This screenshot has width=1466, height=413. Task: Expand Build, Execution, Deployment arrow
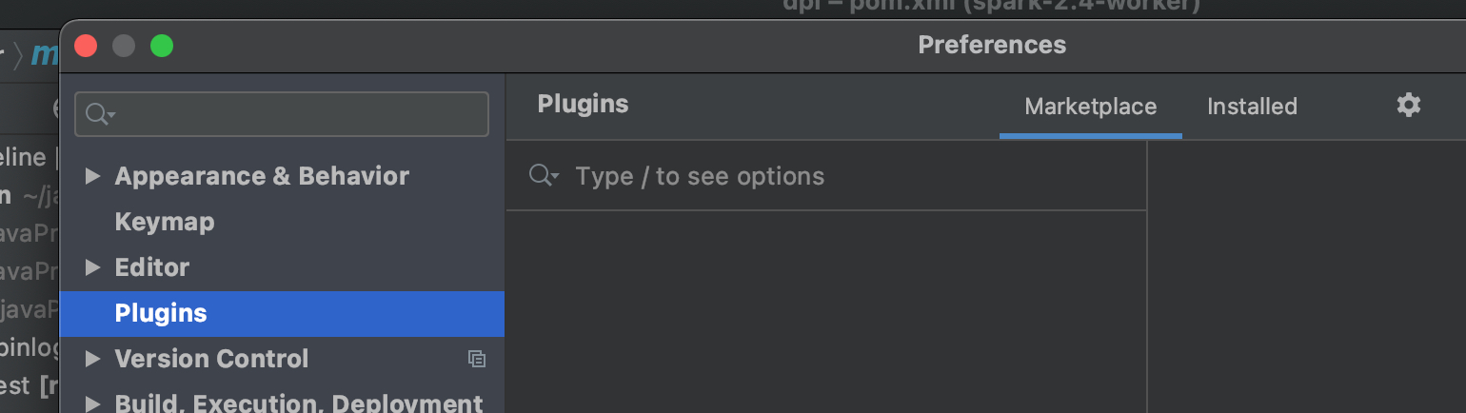pos(92,403)
